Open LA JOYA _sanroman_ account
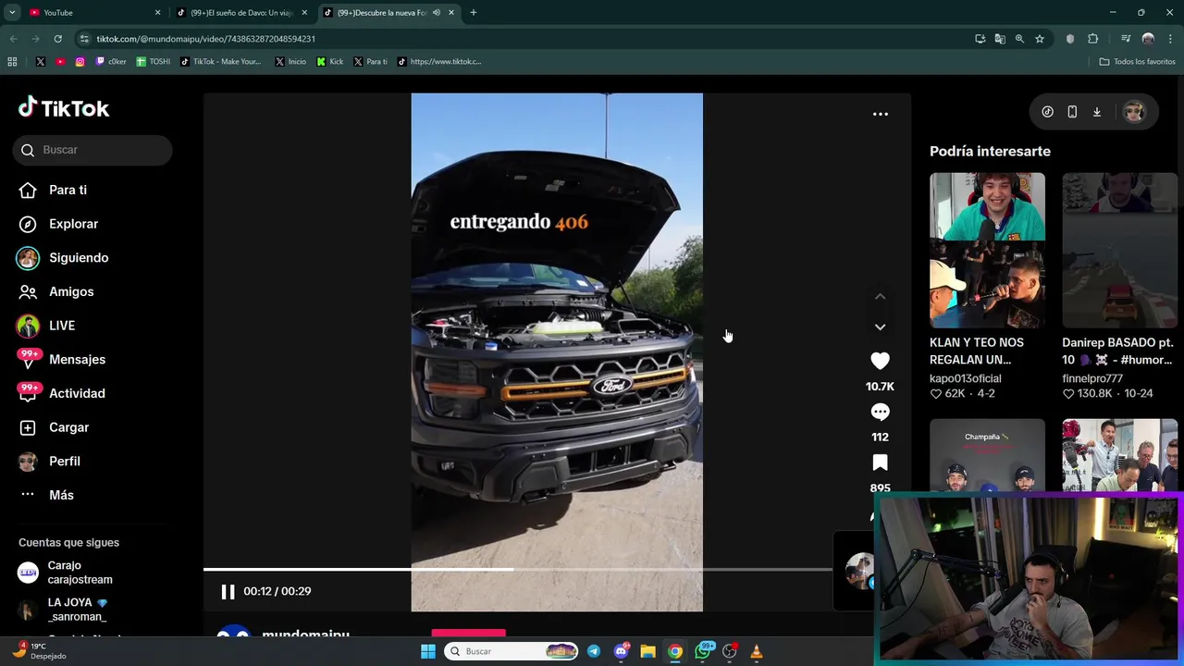Screen dimensions: 1184x666 click(x=77, y=610)
